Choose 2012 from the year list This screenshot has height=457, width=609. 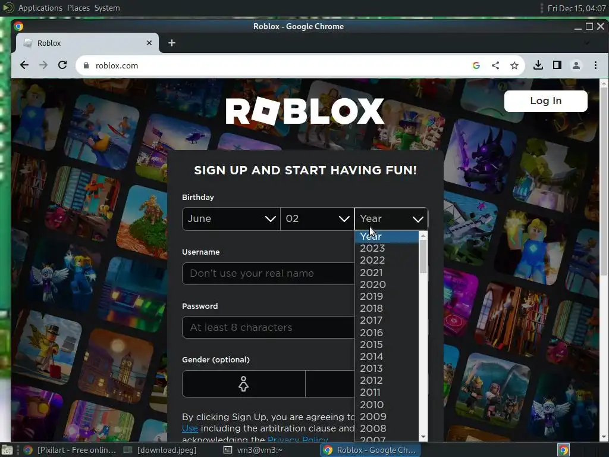pyautogui.click(x=387, y=380)
